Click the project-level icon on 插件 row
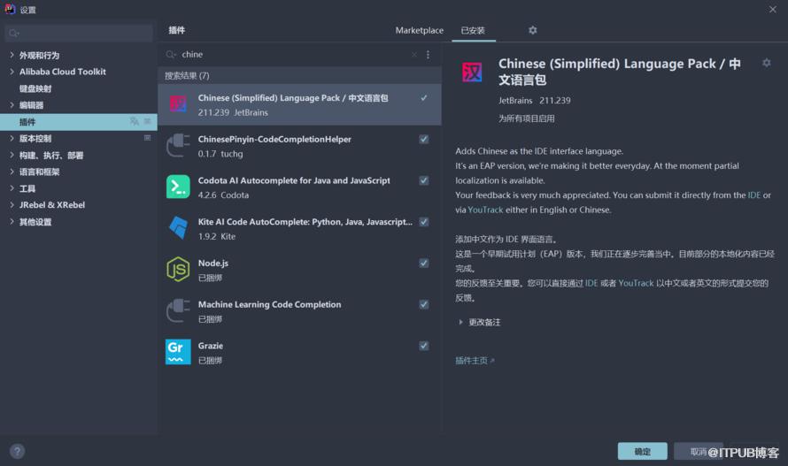The width and height of the screenshot is (788, 466). tap(147, 121)
